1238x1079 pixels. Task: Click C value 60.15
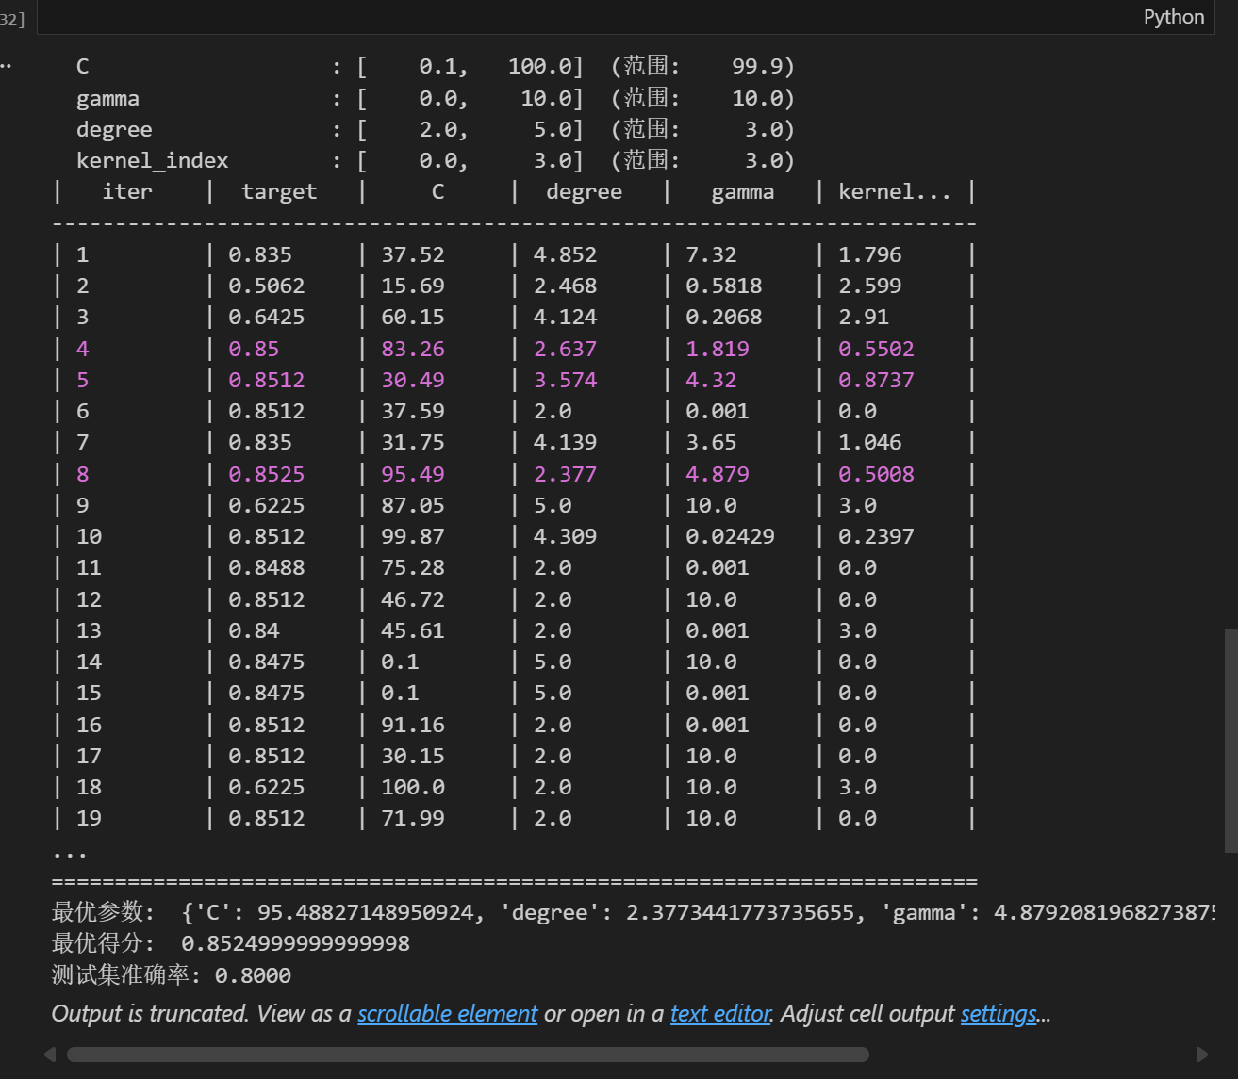[413, 318]
